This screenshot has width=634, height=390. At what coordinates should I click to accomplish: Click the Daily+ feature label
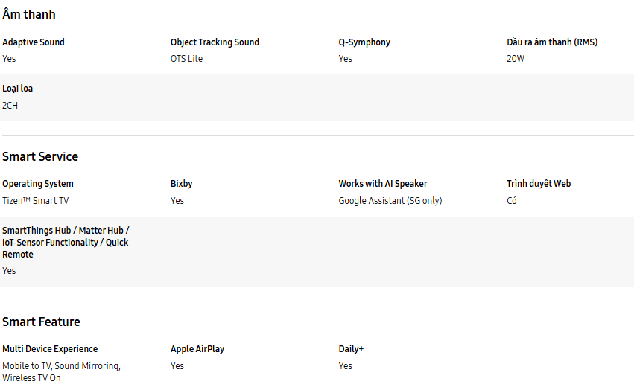351,349
